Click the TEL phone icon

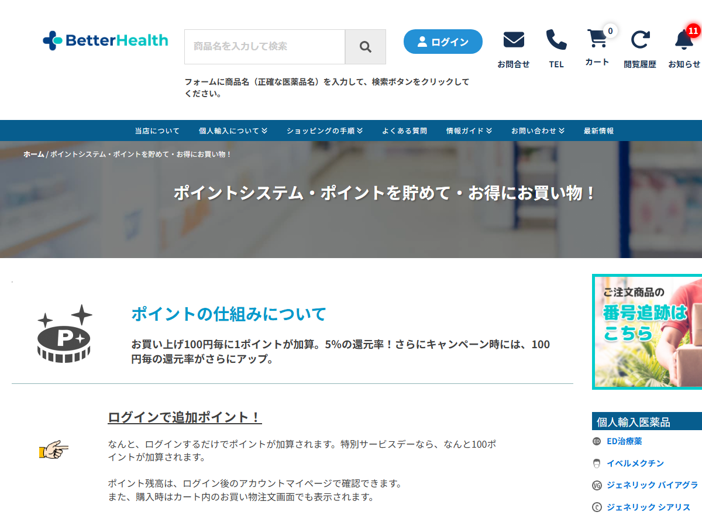pos(556,40)
